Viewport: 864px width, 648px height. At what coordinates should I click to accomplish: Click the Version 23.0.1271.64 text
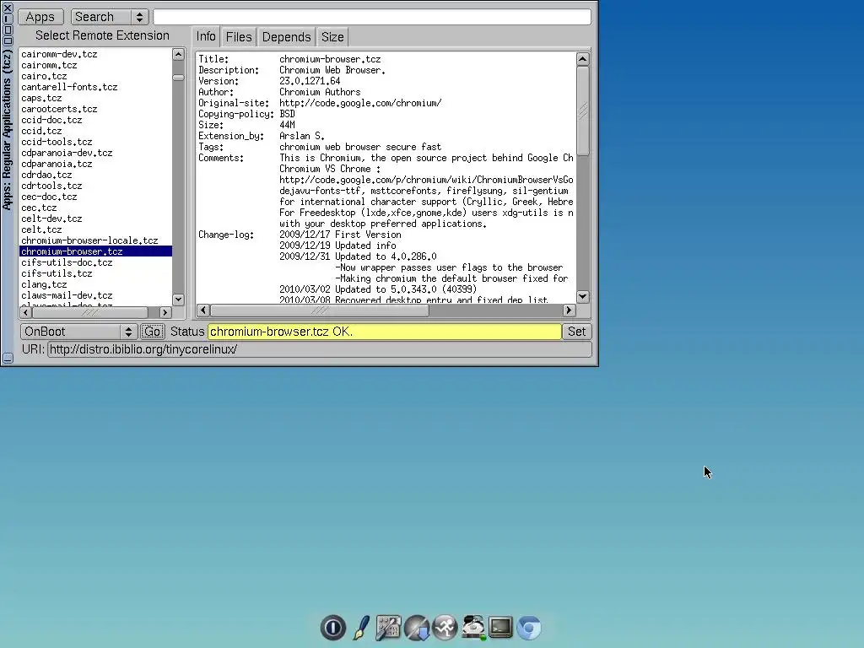tap(310, 81)
